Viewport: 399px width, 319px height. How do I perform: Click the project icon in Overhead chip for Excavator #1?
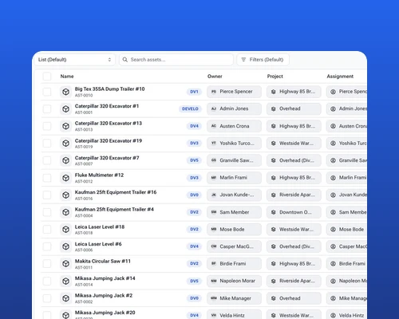click(x=273, y=108)
